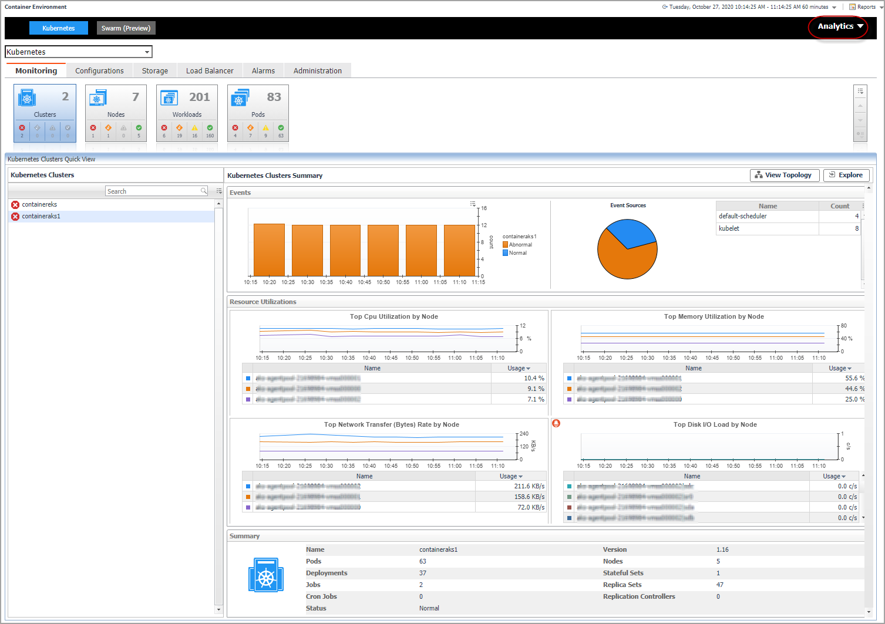Select the Workloads tile icon
Image resolution: width=885 pixels, height=624 pixels.
pos(169,97)
